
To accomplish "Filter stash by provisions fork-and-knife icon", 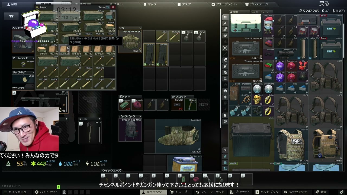I will [x=225, y=48].
